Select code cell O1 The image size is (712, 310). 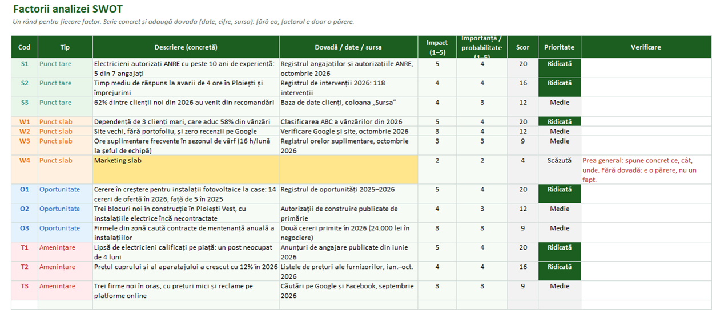pos(25,194)
